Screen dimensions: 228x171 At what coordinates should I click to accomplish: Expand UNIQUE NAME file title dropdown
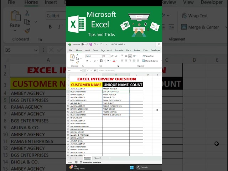coord(124,44)
